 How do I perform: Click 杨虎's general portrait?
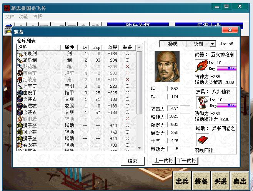coord(167,66)
